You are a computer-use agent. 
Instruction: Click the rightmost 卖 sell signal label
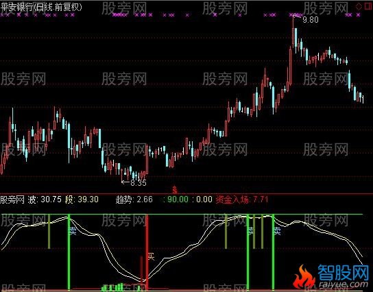click(277, 231)
